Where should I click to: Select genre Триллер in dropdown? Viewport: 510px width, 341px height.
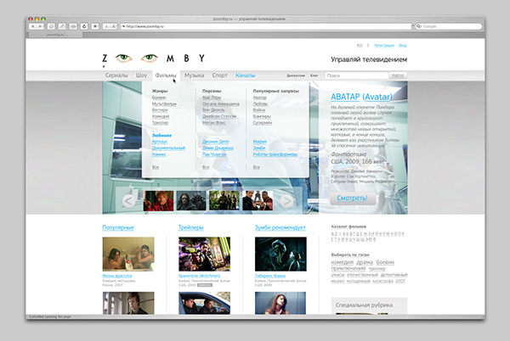click(160, 123)
